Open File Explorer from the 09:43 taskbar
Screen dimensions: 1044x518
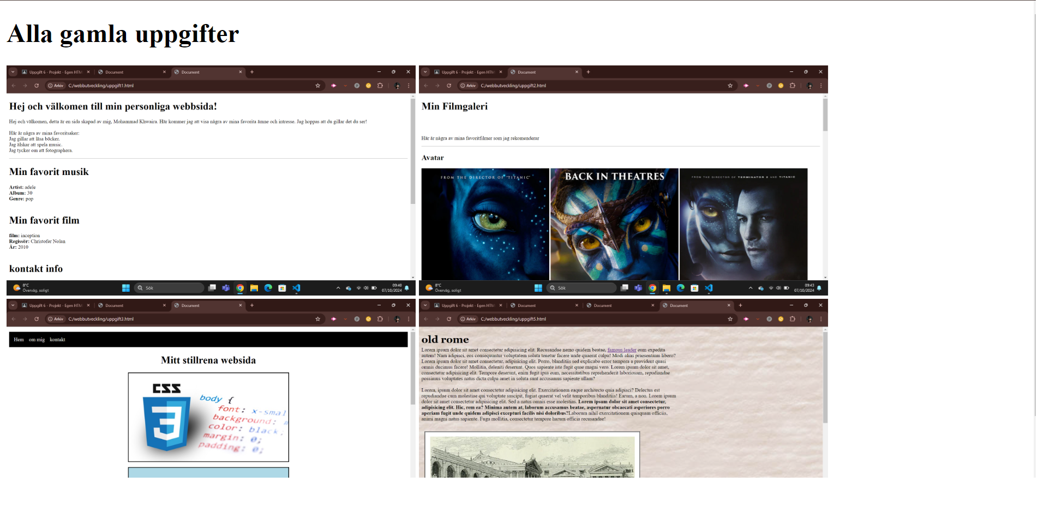click(x=667, y=288)
